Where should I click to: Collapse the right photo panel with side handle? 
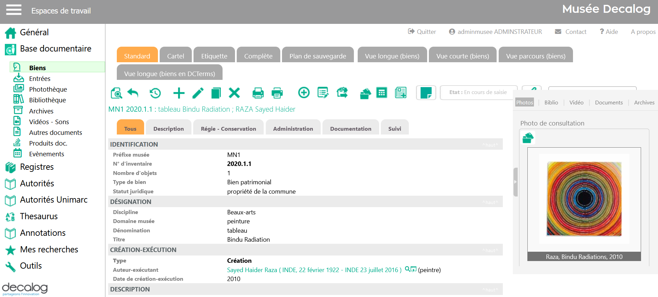point(515,182)
